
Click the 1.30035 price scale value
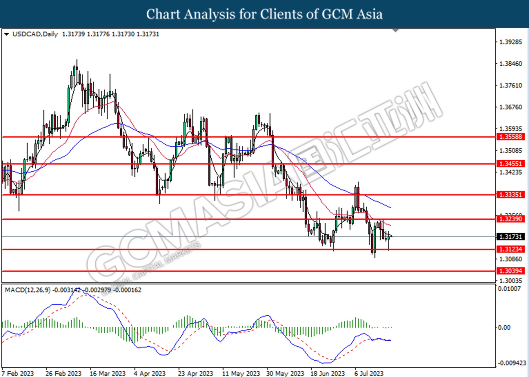(x=510, y=281)
